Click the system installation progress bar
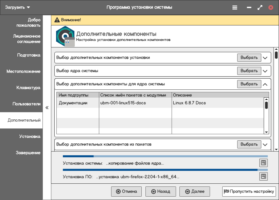Viewport: 279px width, 200px height. tap(165, 156)
